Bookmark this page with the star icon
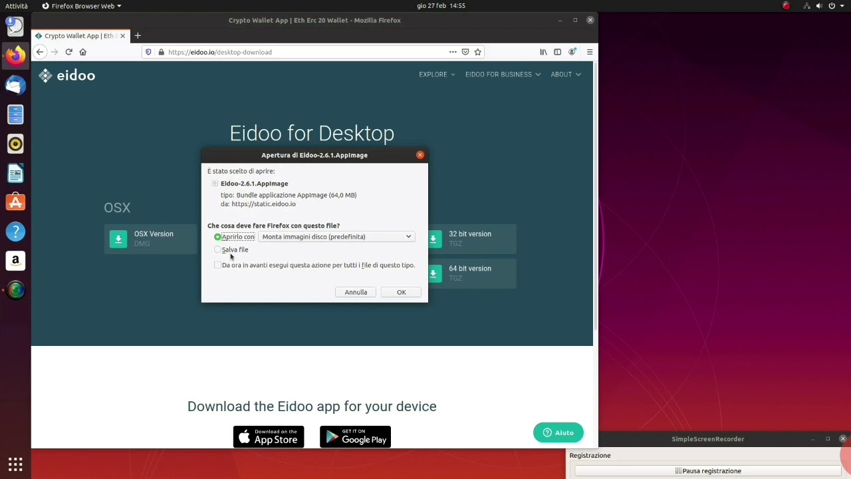Screen dimensions: 851x479 point(477,52)
